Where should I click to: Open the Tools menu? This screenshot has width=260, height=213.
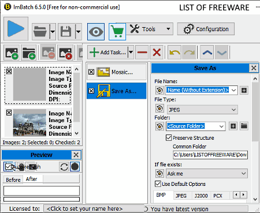point(150,29)
